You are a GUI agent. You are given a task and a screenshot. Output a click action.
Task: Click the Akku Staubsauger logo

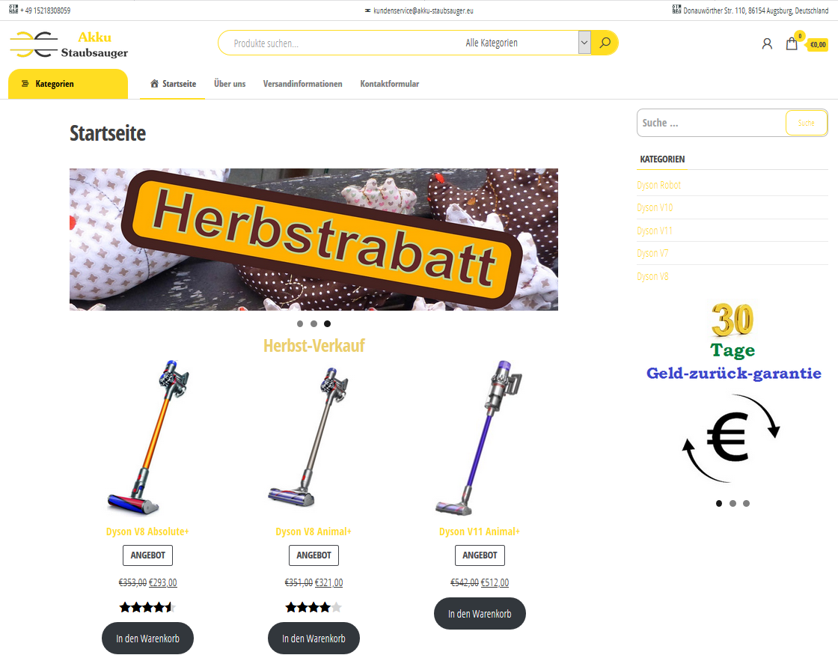(x=69, y=44)
